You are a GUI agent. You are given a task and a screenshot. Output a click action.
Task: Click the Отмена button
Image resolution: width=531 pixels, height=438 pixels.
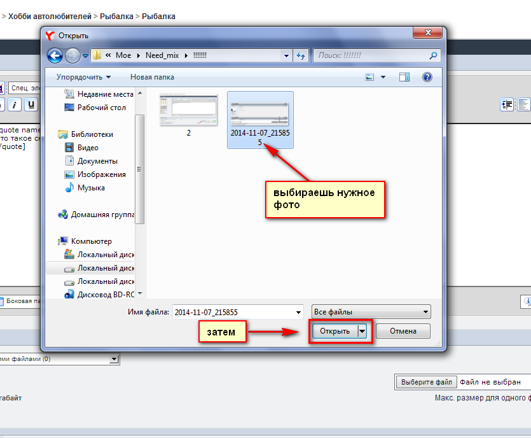(x=403, y=331)
